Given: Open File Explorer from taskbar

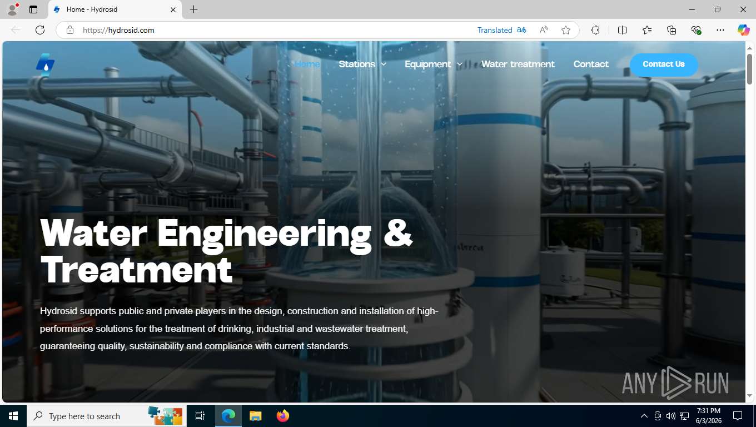Looking at the screenshot, I should 255,416.
